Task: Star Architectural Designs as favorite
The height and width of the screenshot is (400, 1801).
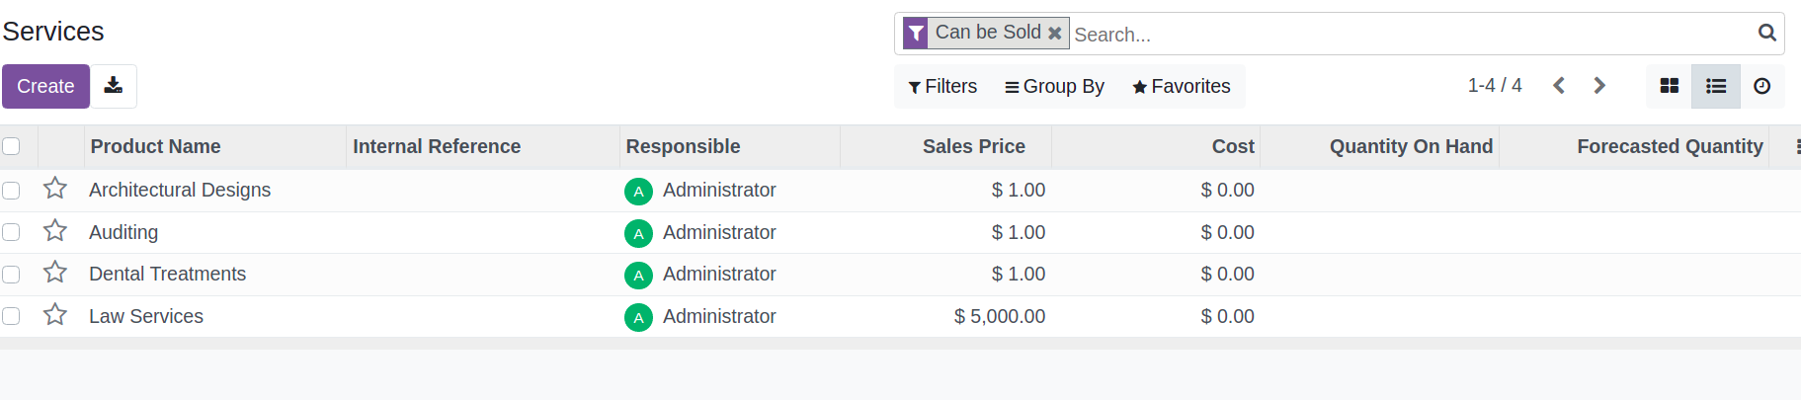Action: click(55, 189)
